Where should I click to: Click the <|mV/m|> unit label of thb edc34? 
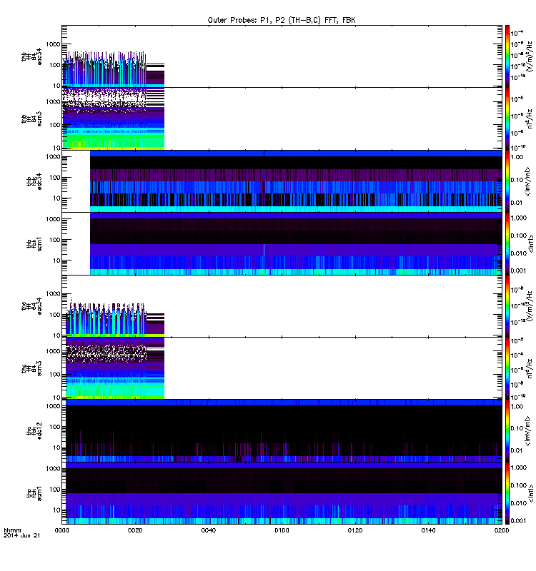[527, 181]
